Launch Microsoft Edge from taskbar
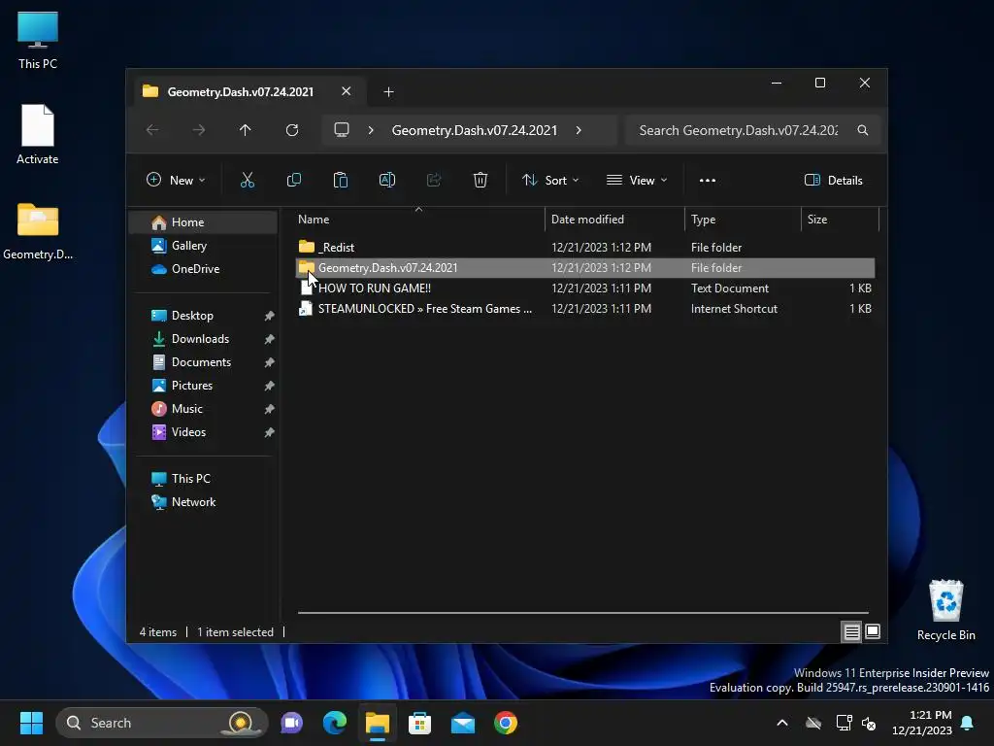Screen dimensions: 994x746 (x=334, y=723)
